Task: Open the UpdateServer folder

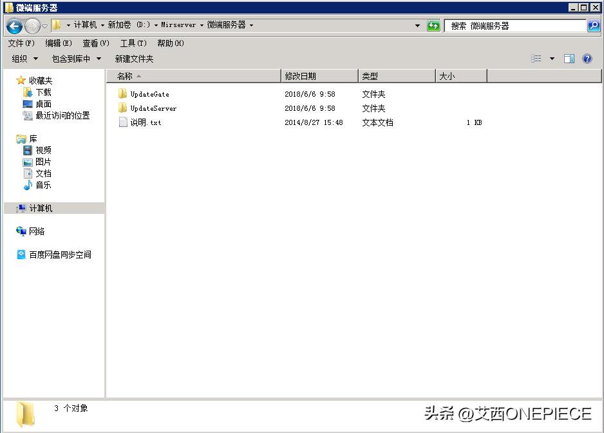Action: click(154, 108)
